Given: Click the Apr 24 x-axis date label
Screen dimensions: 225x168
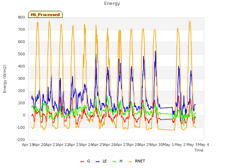Looking at the screenshot, I should pyautogui.click(x=86, y=145).
